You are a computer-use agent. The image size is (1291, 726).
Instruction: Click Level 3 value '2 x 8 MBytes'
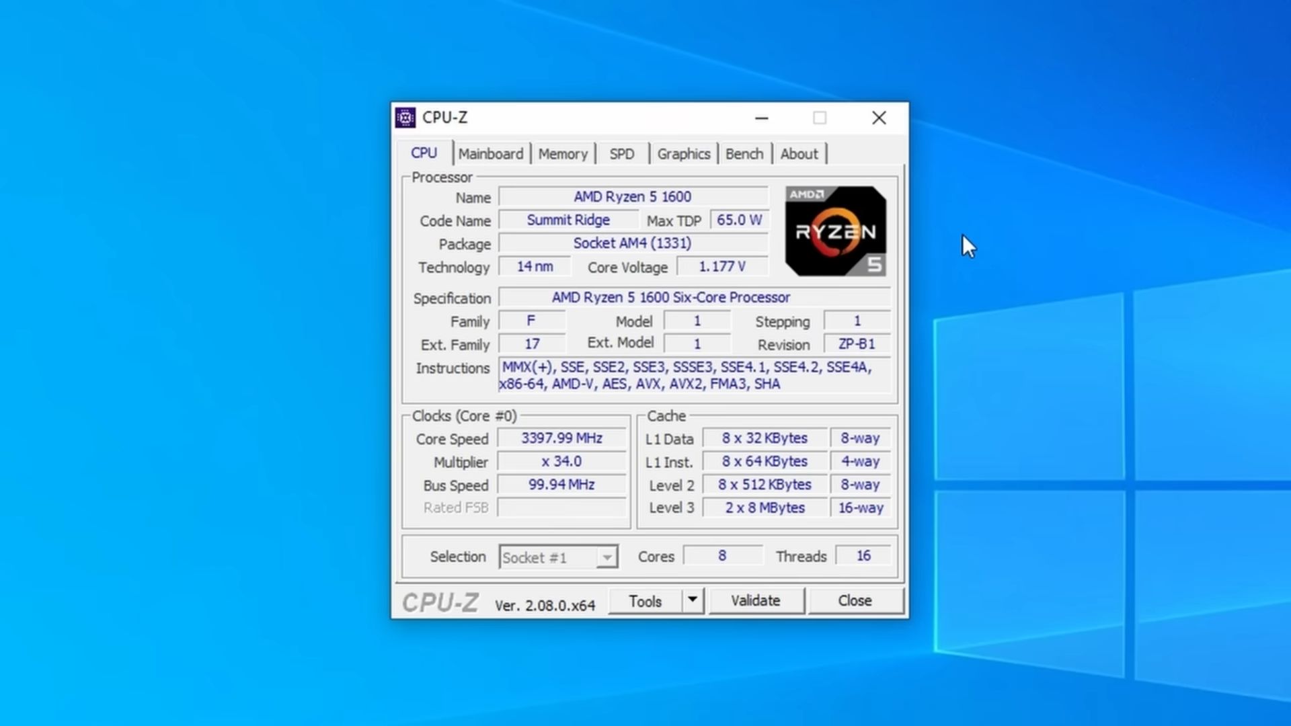(765, 508)
